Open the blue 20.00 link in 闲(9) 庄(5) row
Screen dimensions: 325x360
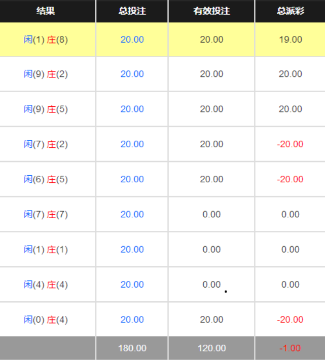click(x=132, y=109)
